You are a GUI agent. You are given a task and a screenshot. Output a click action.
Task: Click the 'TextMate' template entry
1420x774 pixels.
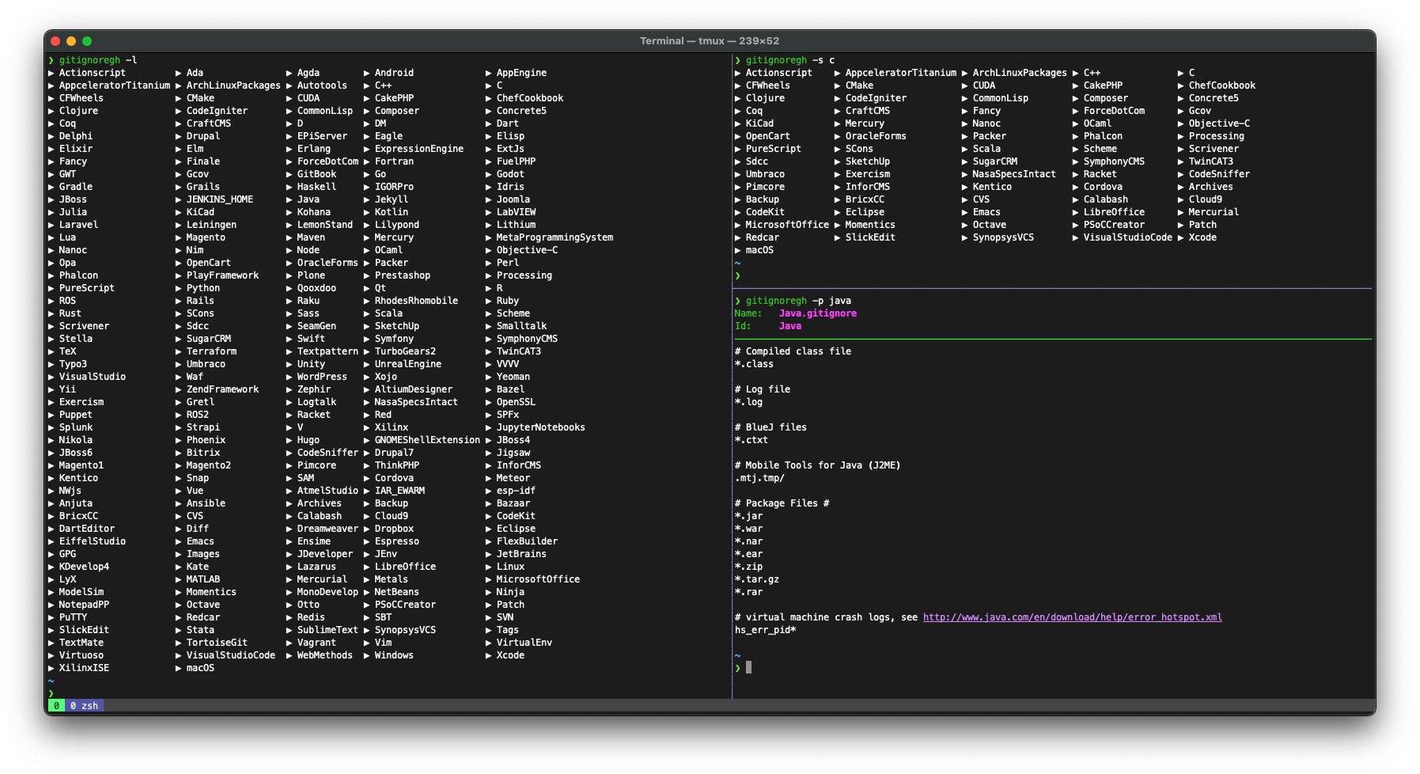81,643
